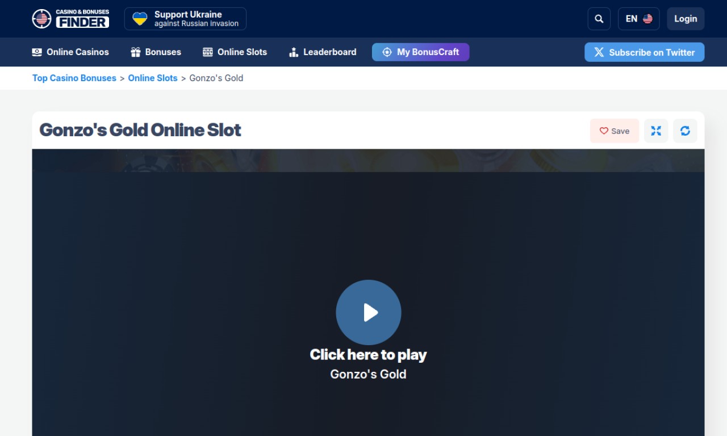Viewport: 727px width, 436px height.
Task: Click the podium icon beside Leaderboard
Action: 294,52
